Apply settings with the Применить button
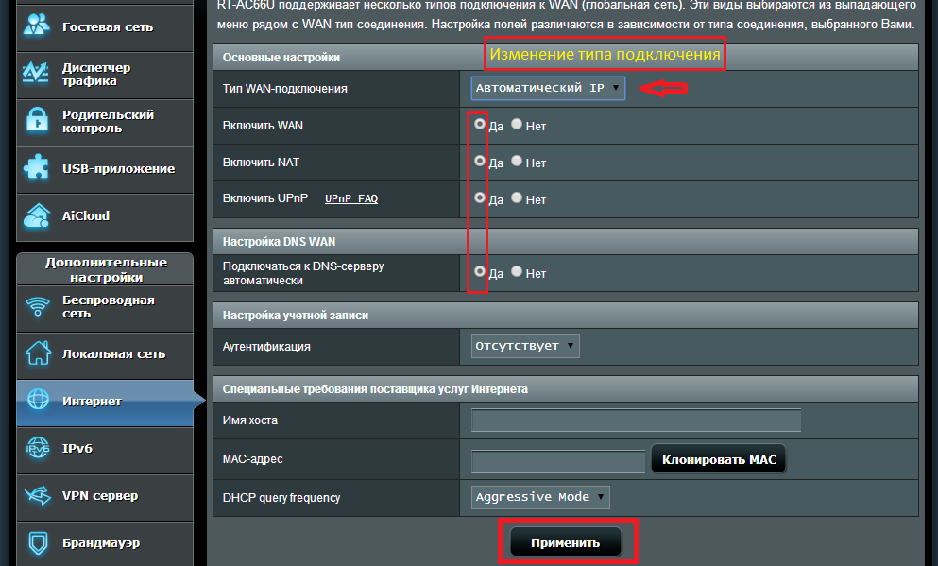Screen dimensions: 938x566 pos(566,542)
